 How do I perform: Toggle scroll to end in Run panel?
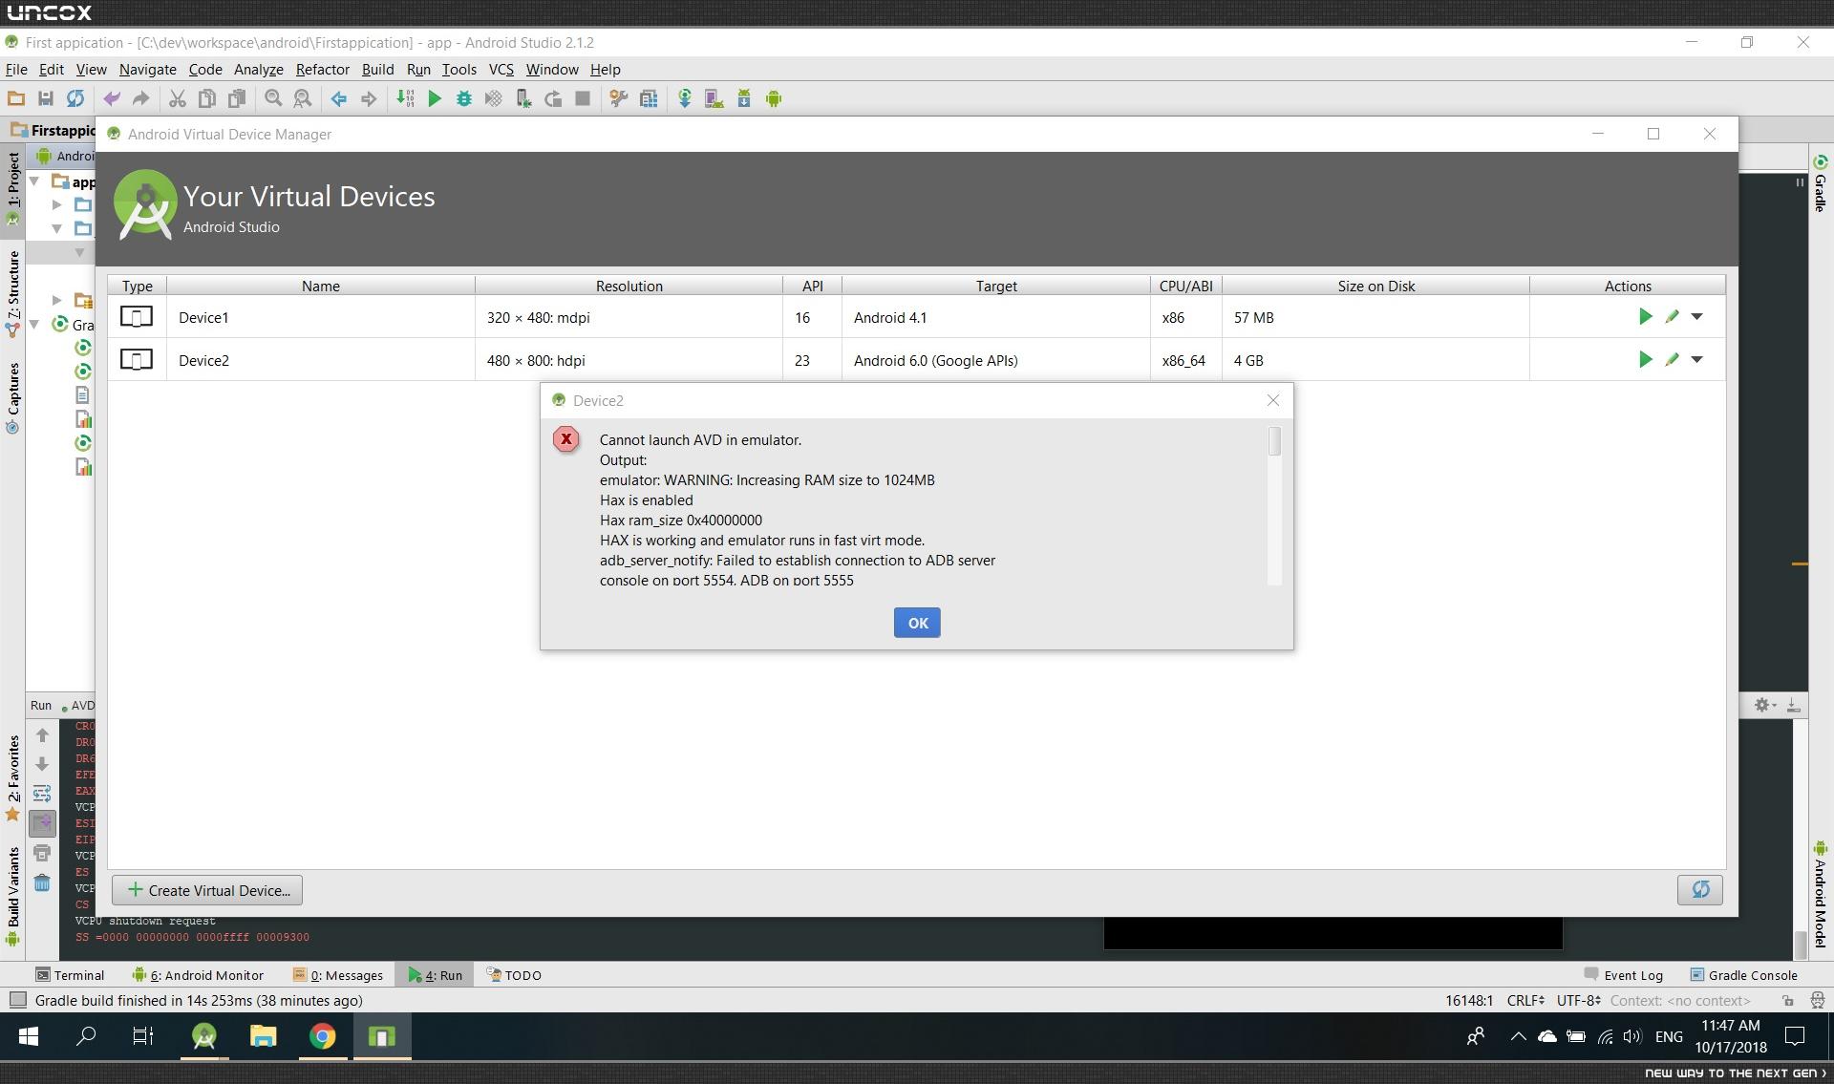42,823
